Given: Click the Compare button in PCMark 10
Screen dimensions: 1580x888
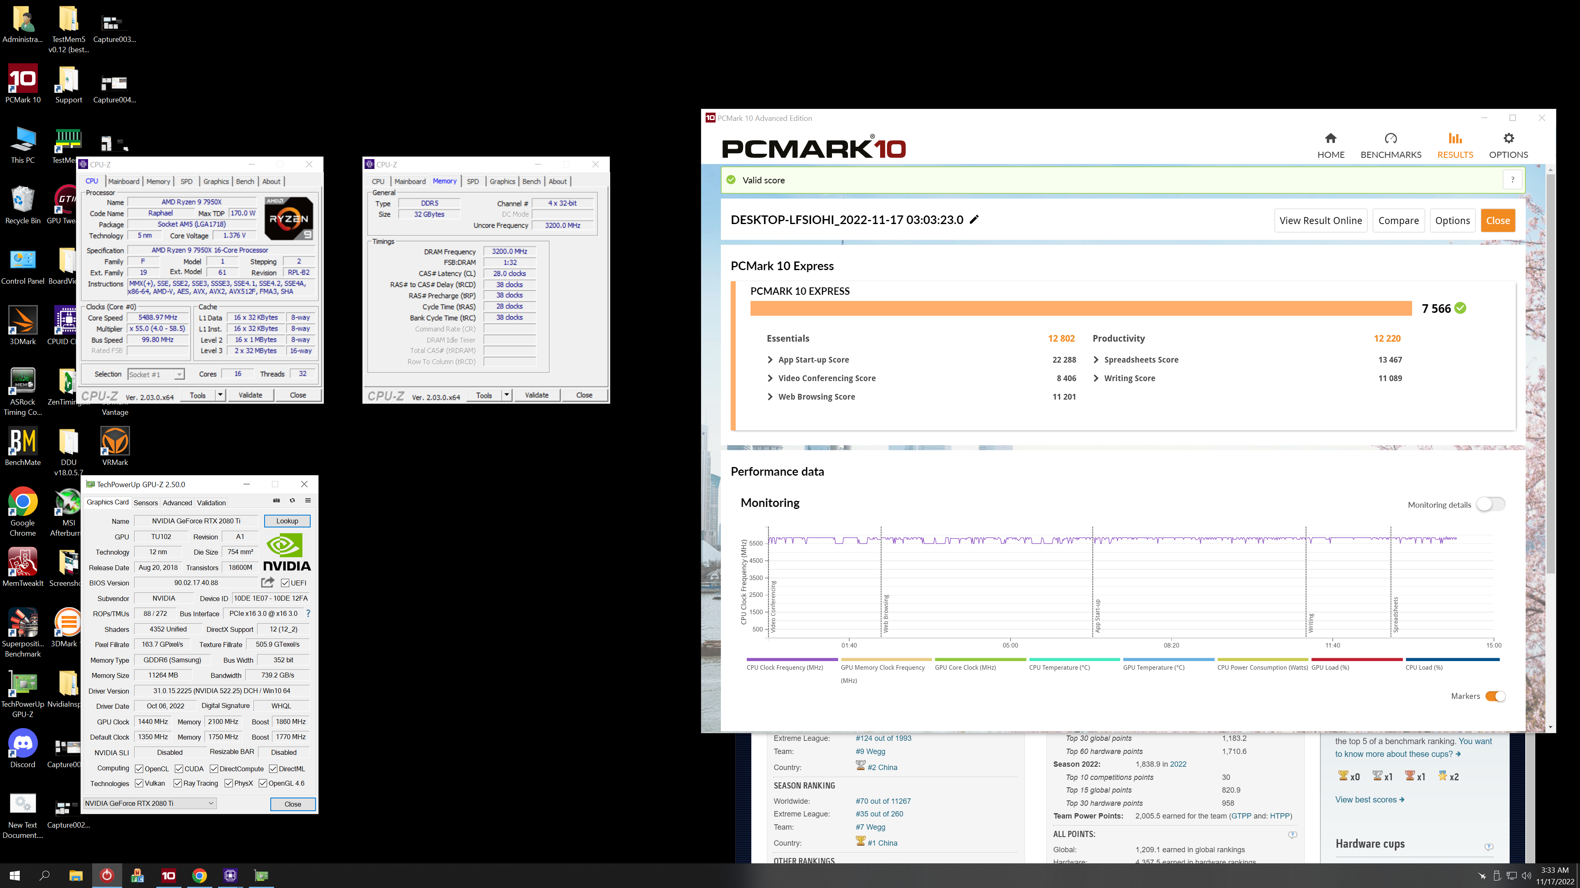Looking at the screenshot, I should tap(1399, 221).
